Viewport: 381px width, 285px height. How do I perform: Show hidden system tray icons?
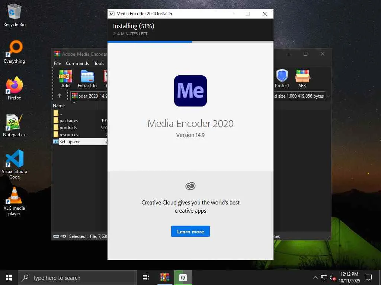315,278
